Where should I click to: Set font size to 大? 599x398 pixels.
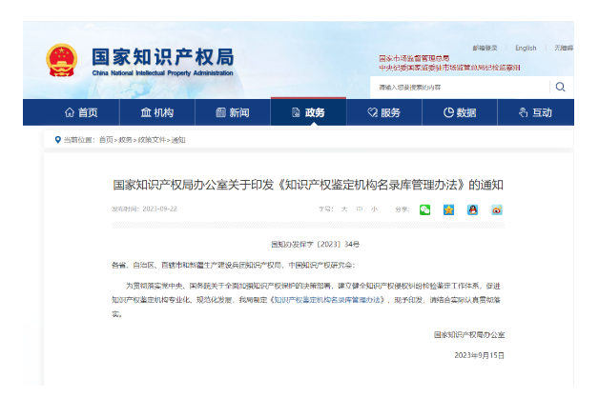[x=344, y=209]
